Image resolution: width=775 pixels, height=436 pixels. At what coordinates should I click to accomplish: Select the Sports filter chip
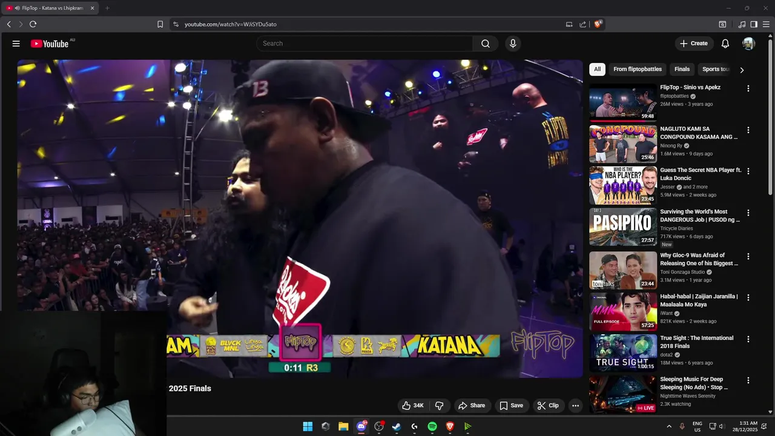coord(716,69)
